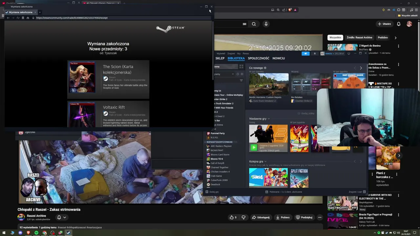Open Raszei Archive channel avatar
Screen dimensions: 420x236
click(21, 217)
